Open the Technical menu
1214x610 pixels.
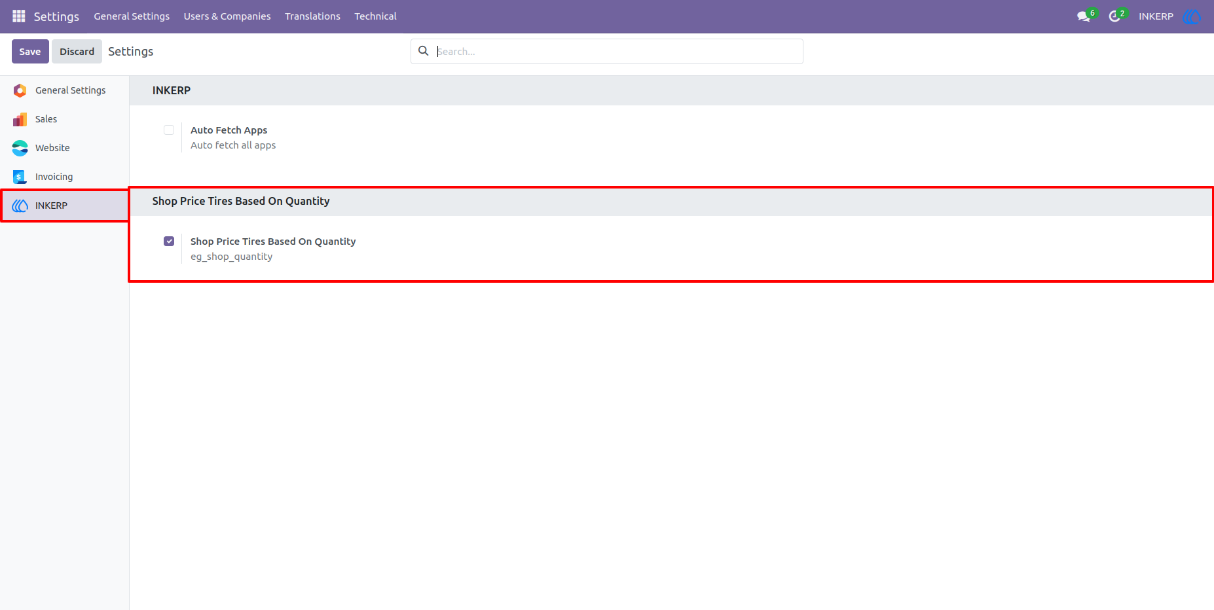pyautogui.click(x=375, y=16)
